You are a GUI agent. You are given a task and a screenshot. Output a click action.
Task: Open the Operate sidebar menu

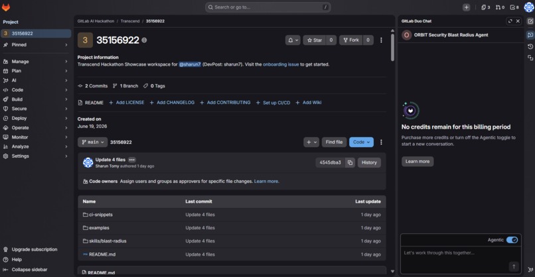click(x=35, y=128)
